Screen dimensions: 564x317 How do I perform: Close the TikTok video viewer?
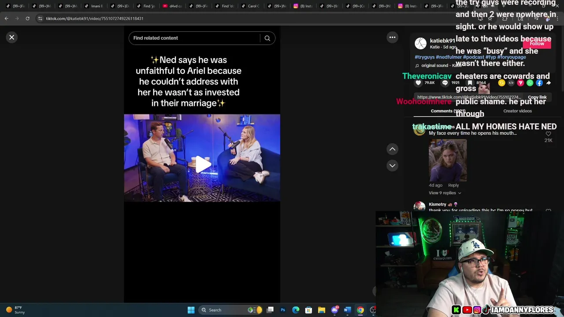(12, 37)
